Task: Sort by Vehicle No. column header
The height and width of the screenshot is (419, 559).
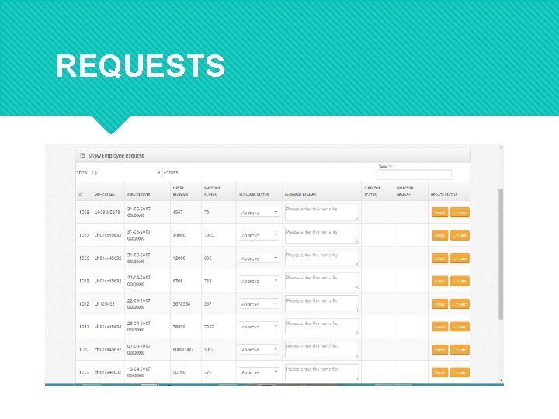Action: [105, 195]
